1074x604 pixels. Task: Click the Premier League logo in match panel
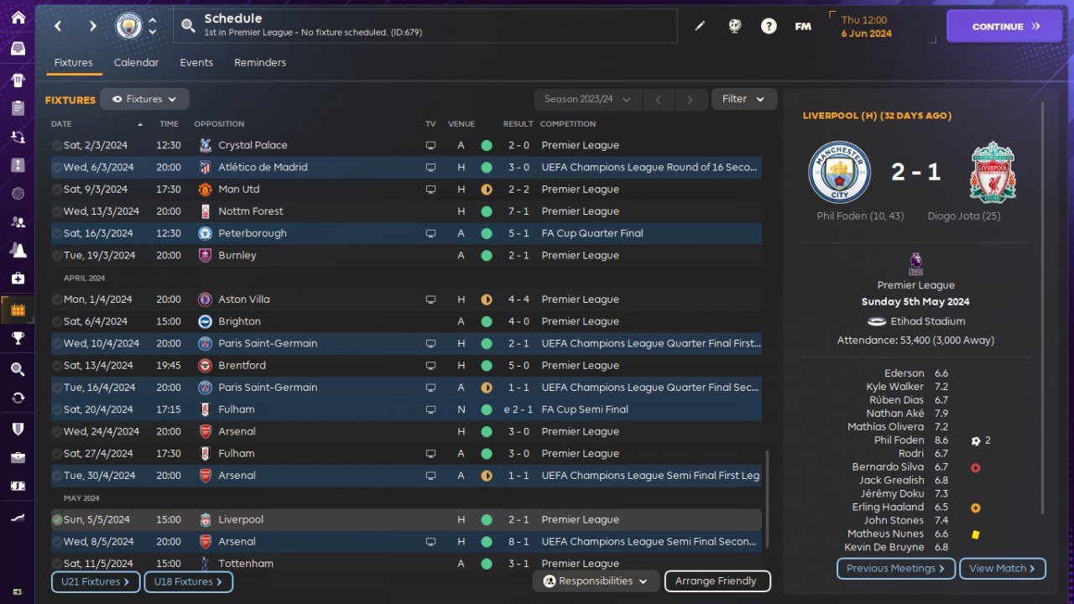[915, 264]
